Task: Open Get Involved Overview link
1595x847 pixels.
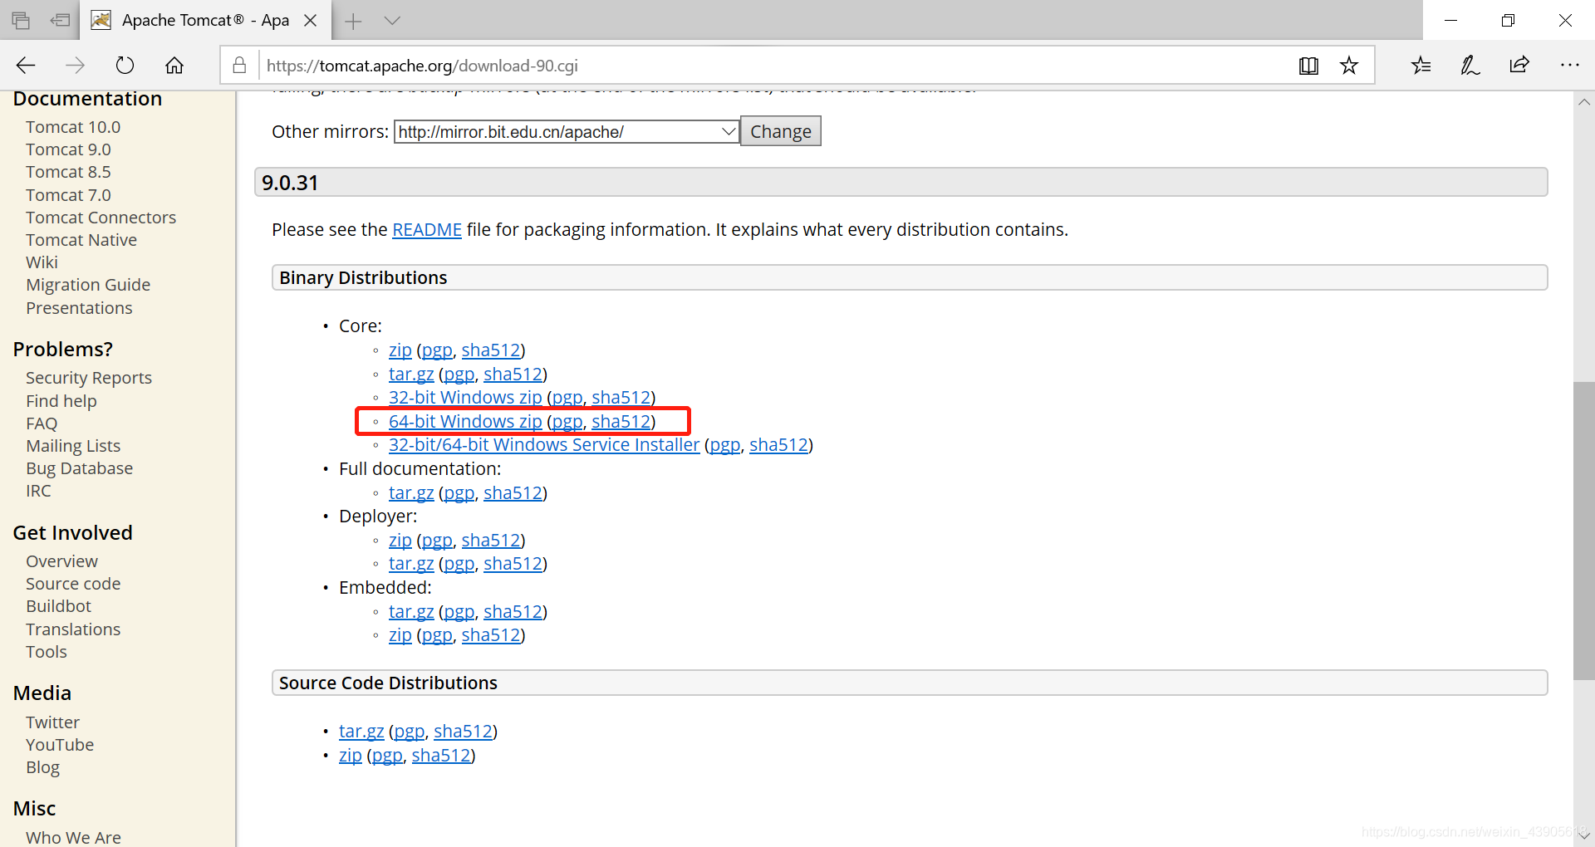Action: click(61, 561)
